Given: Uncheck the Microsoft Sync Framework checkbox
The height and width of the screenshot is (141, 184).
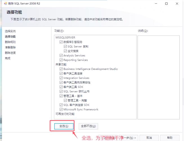Looking at the screenshot, I should pos(61,109).
